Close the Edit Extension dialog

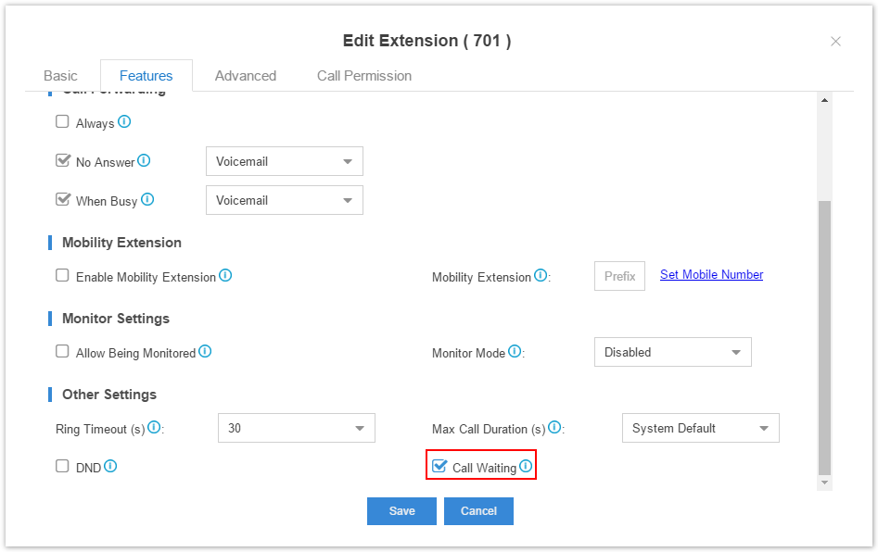pos(835,42)
